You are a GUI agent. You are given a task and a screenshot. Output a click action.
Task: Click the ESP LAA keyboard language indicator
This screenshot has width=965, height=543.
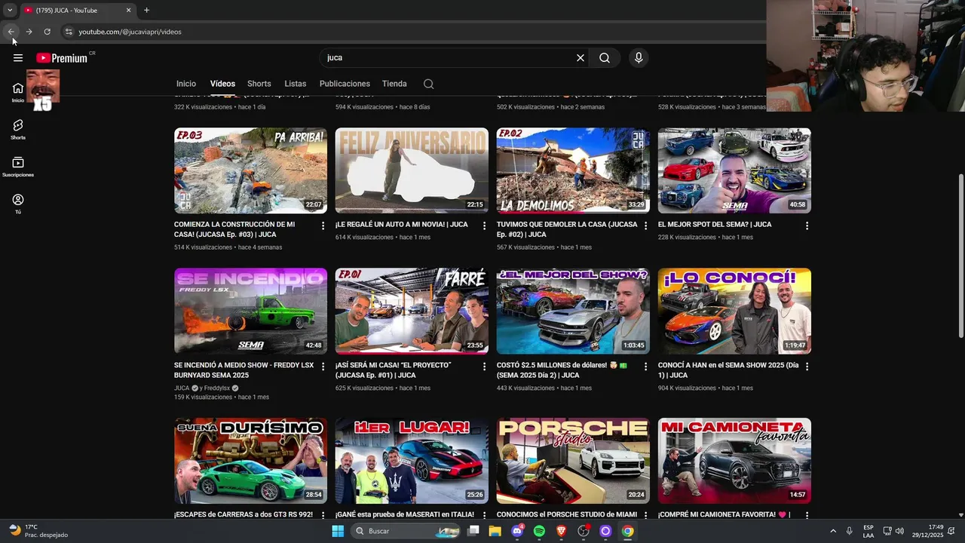(868, 531)
